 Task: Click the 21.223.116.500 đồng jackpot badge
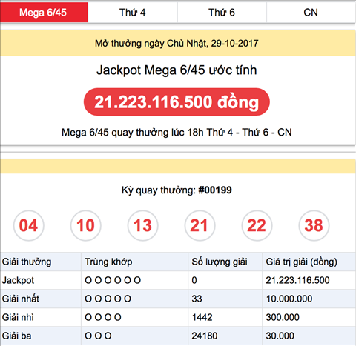pos(177,102)
